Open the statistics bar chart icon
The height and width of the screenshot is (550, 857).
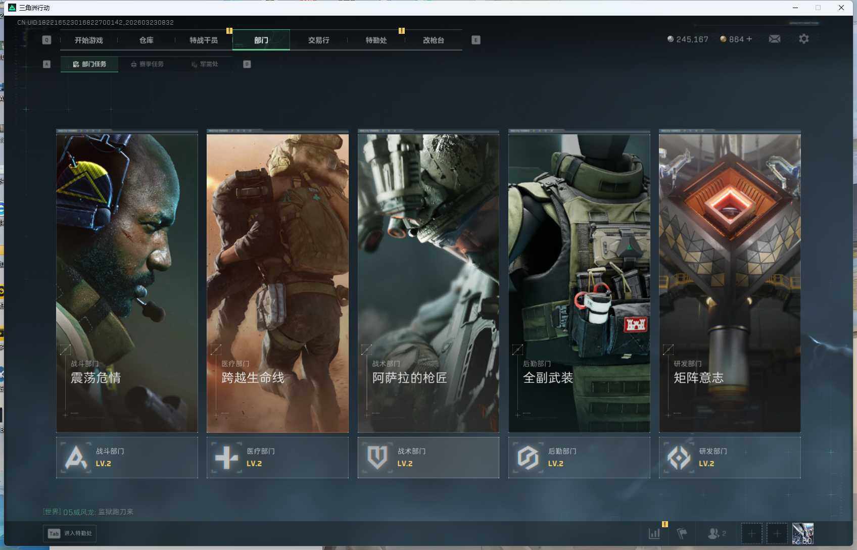tap(654, 533)
